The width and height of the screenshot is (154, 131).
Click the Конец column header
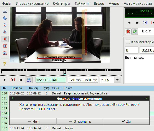tap(34, 88)
